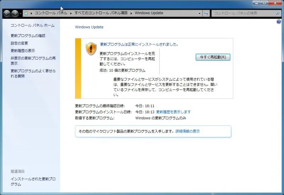
Task: Click the 今日: 18:11 last check time
Action: (x=145, y=106)
